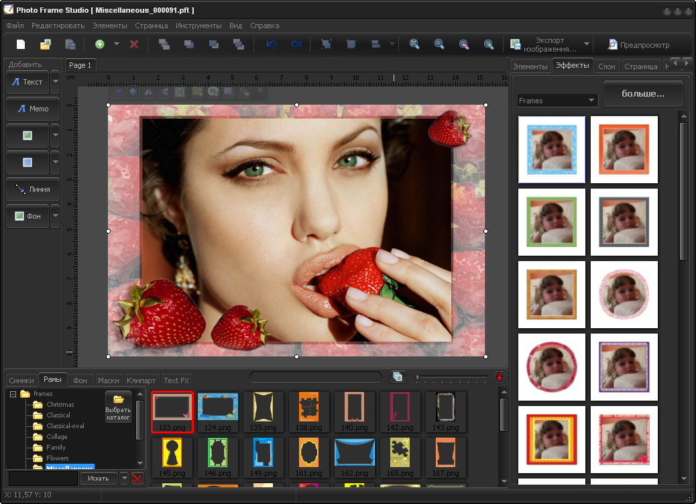Click the frame catalog search input field
Viewport: 696px width, 504px height.
tap(43, 478)
